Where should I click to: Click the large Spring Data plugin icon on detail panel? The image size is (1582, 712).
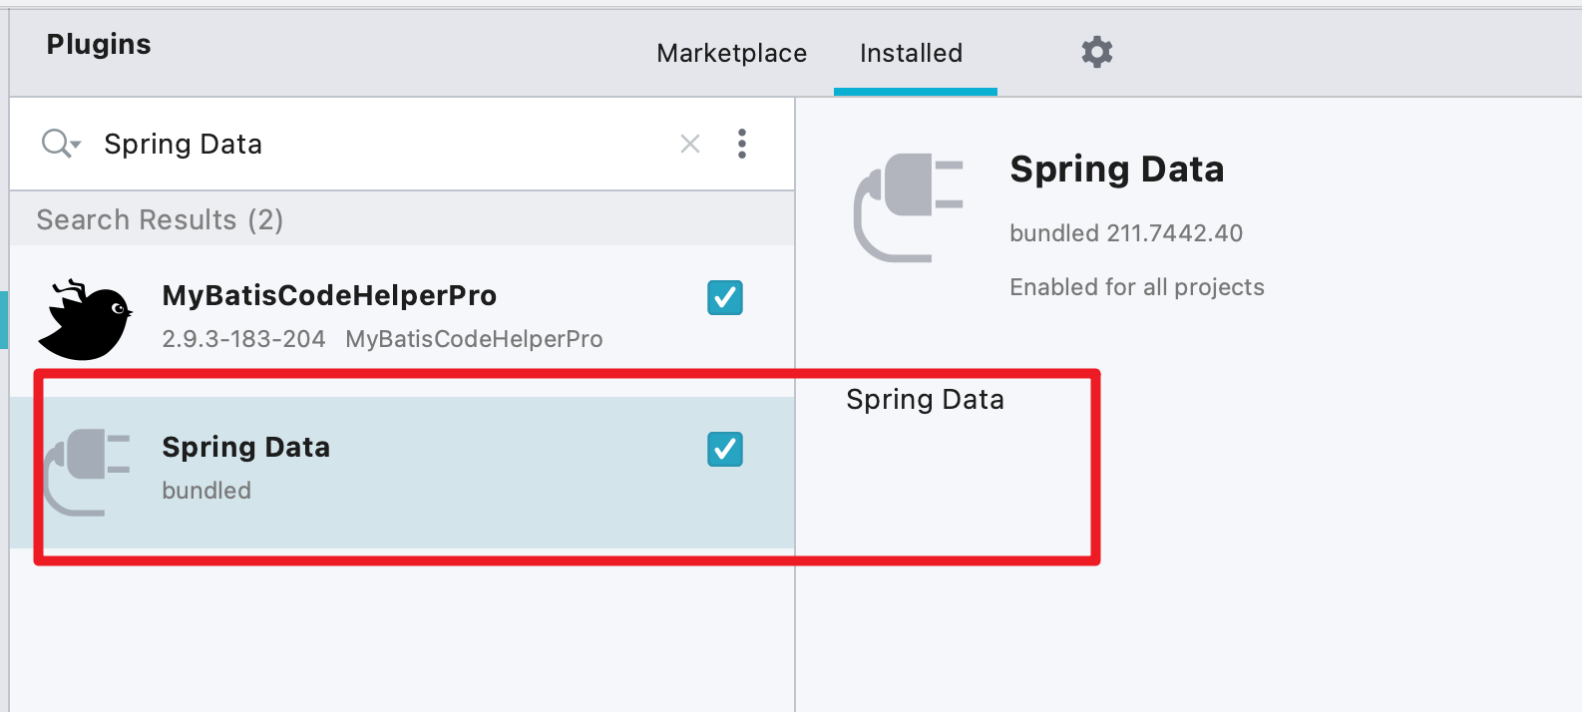tap(908, 207)
